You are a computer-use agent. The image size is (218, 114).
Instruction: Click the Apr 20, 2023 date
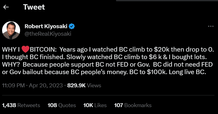click(46, 85)
